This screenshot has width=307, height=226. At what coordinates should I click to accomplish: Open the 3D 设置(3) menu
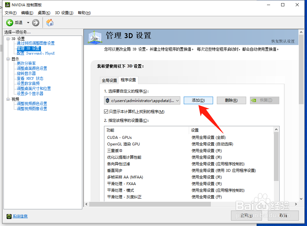(x=64, y=13)
